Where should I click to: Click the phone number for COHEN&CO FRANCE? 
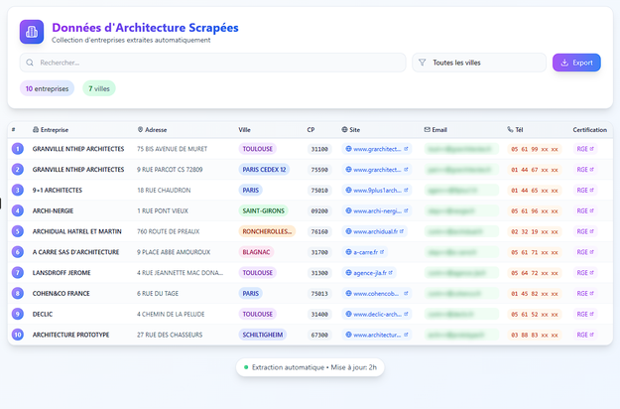534,294
